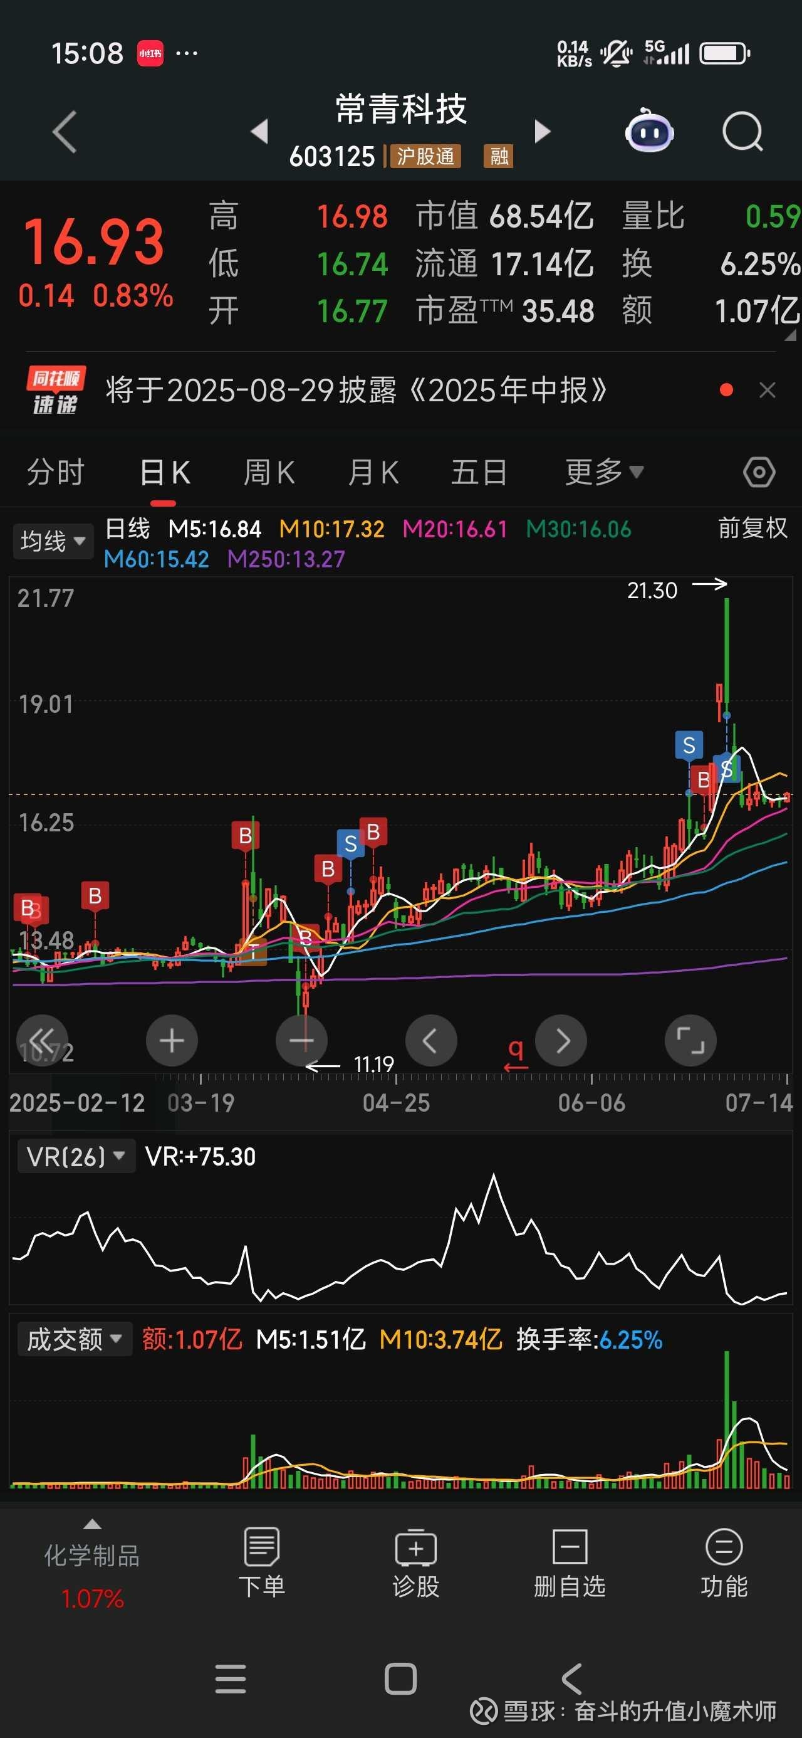Tap the B marker above 16.25 in March
802x1738 pixels.
(x=245, y=835)
